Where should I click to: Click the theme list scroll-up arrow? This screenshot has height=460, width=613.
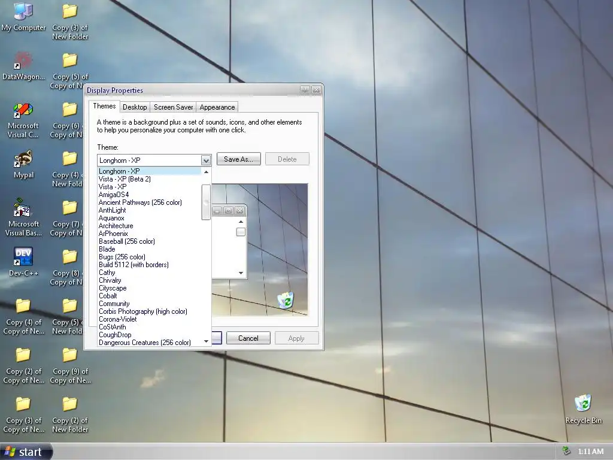click(x=206, y=172)
